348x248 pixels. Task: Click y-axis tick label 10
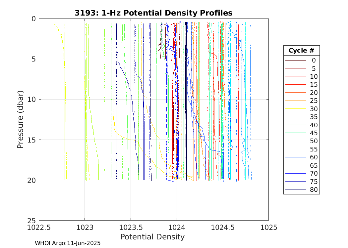click(32, 100)
